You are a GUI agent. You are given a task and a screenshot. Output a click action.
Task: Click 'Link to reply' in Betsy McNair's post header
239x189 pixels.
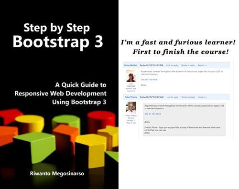pos(172,65)
